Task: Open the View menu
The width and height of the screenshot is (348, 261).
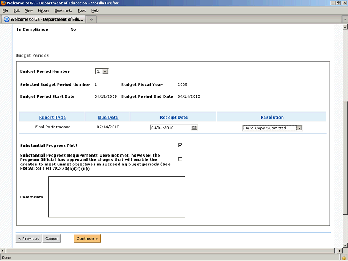Action: click(x=29, y=11)
